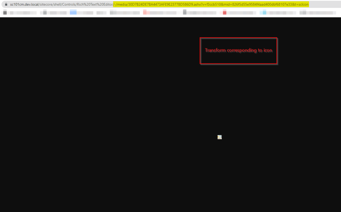Viewport: 341px width, 212px height.
Task: Open the bookmark with the light blue icon
Action: point(264,13)
